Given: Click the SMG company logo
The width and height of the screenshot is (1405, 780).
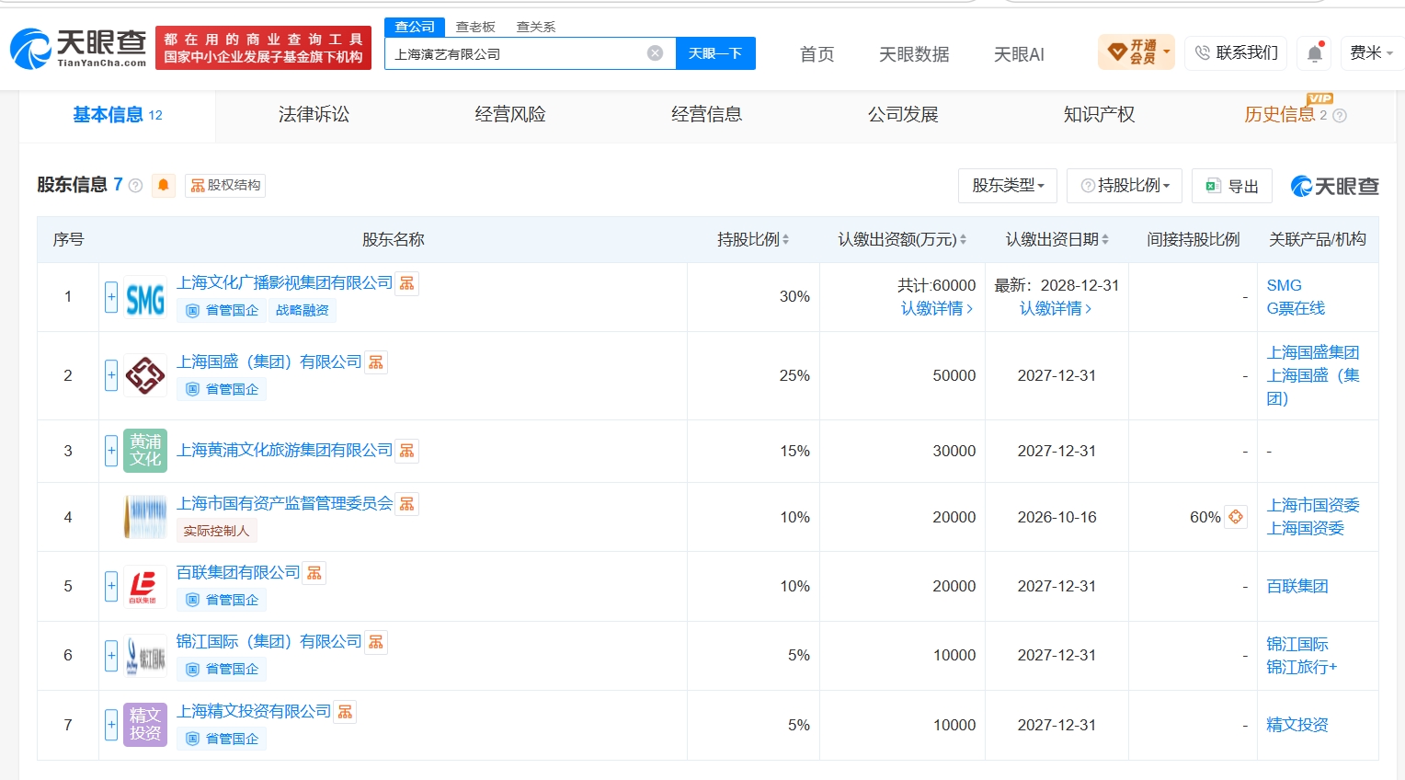Looking at the screenshot, I should [145, 297].
